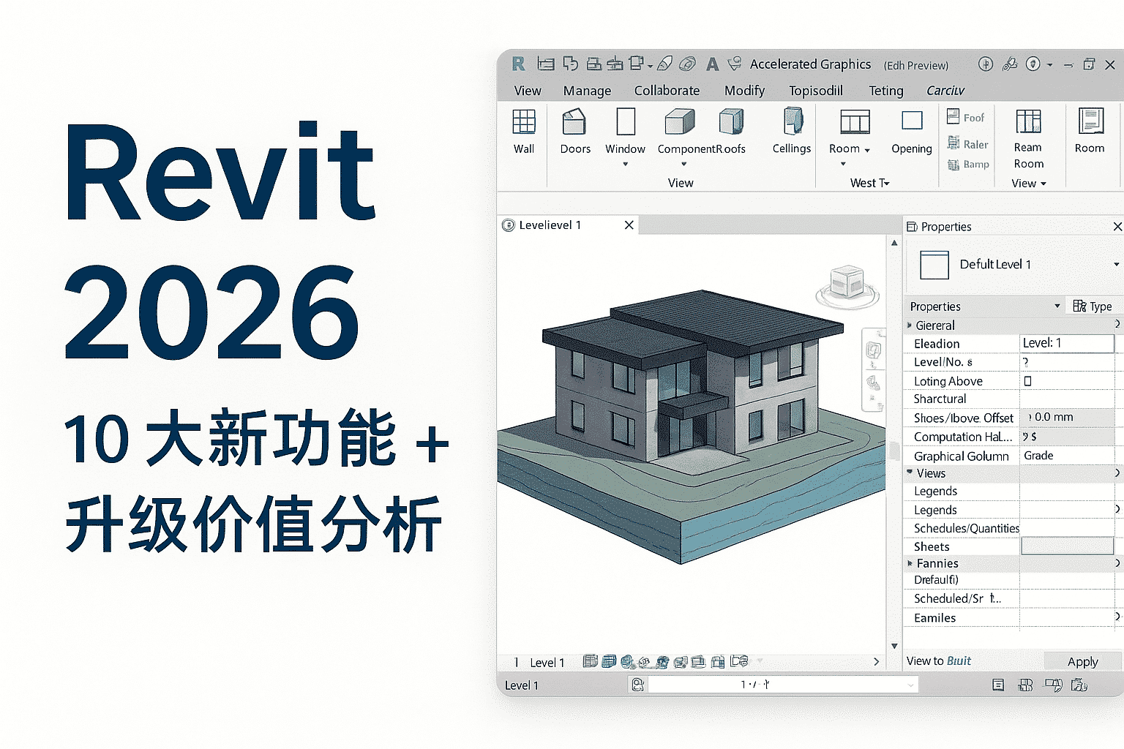Open the Room dropdown arrow
The height and width of the screenshot is (749, 1124).
pyautogui.click(x=867, y=150)
